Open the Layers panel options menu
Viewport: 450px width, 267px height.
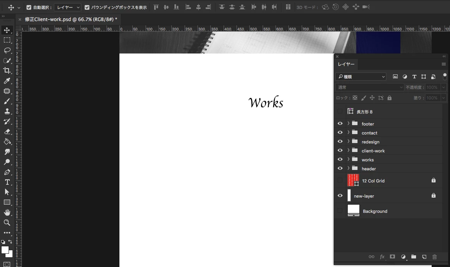[x=444, y=64]
